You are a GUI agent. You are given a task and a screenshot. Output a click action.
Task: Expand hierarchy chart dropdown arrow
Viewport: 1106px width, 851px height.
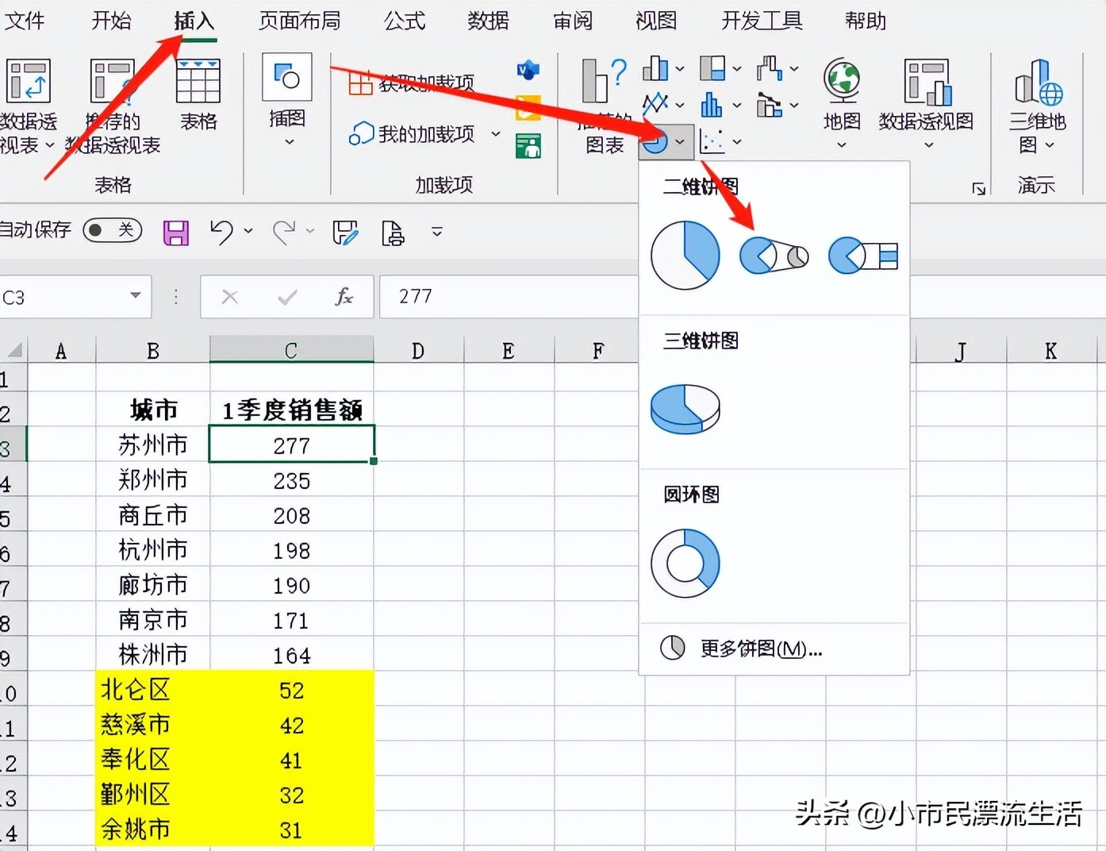point(737,69)
